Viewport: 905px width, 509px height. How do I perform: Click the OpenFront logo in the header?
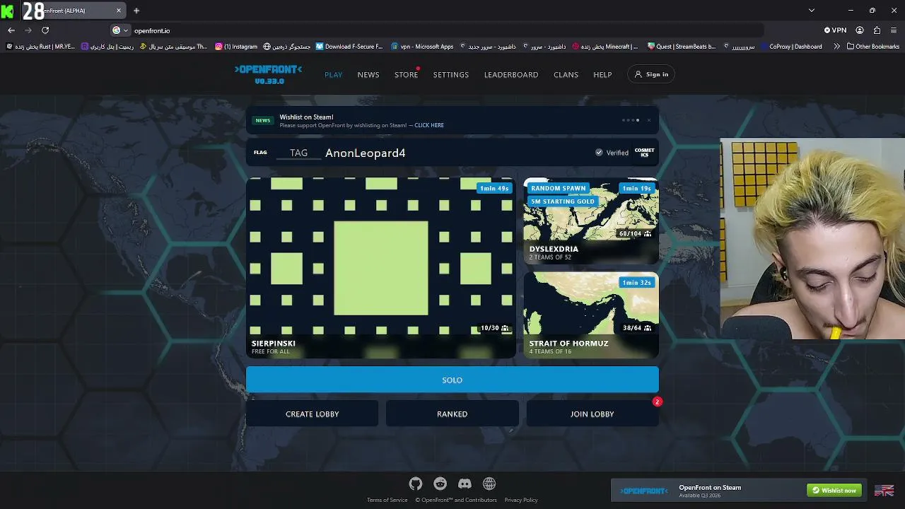269,74
